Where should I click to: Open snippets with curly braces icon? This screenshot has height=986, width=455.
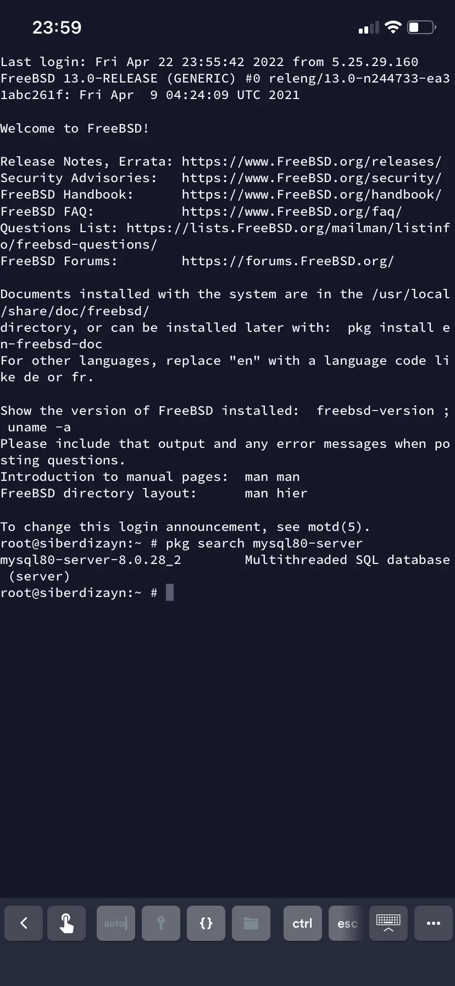[x=206, y=923]
